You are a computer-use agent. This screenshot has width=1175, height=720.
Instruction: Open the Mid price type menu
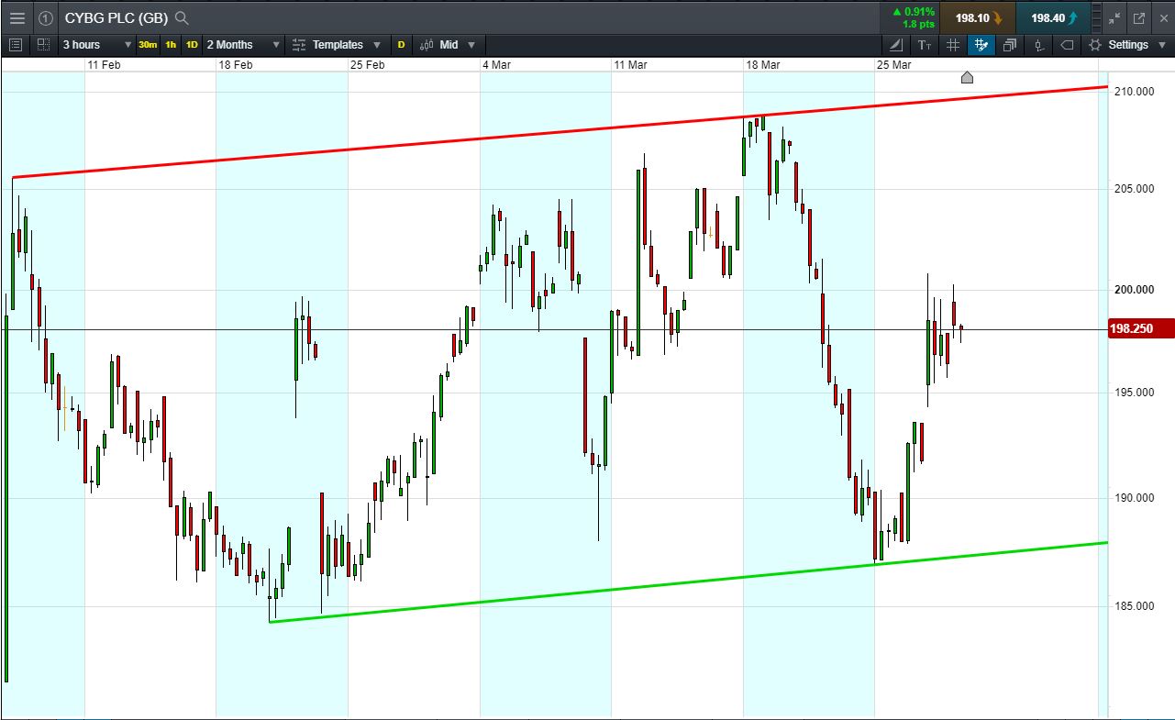tap(448, 45)
